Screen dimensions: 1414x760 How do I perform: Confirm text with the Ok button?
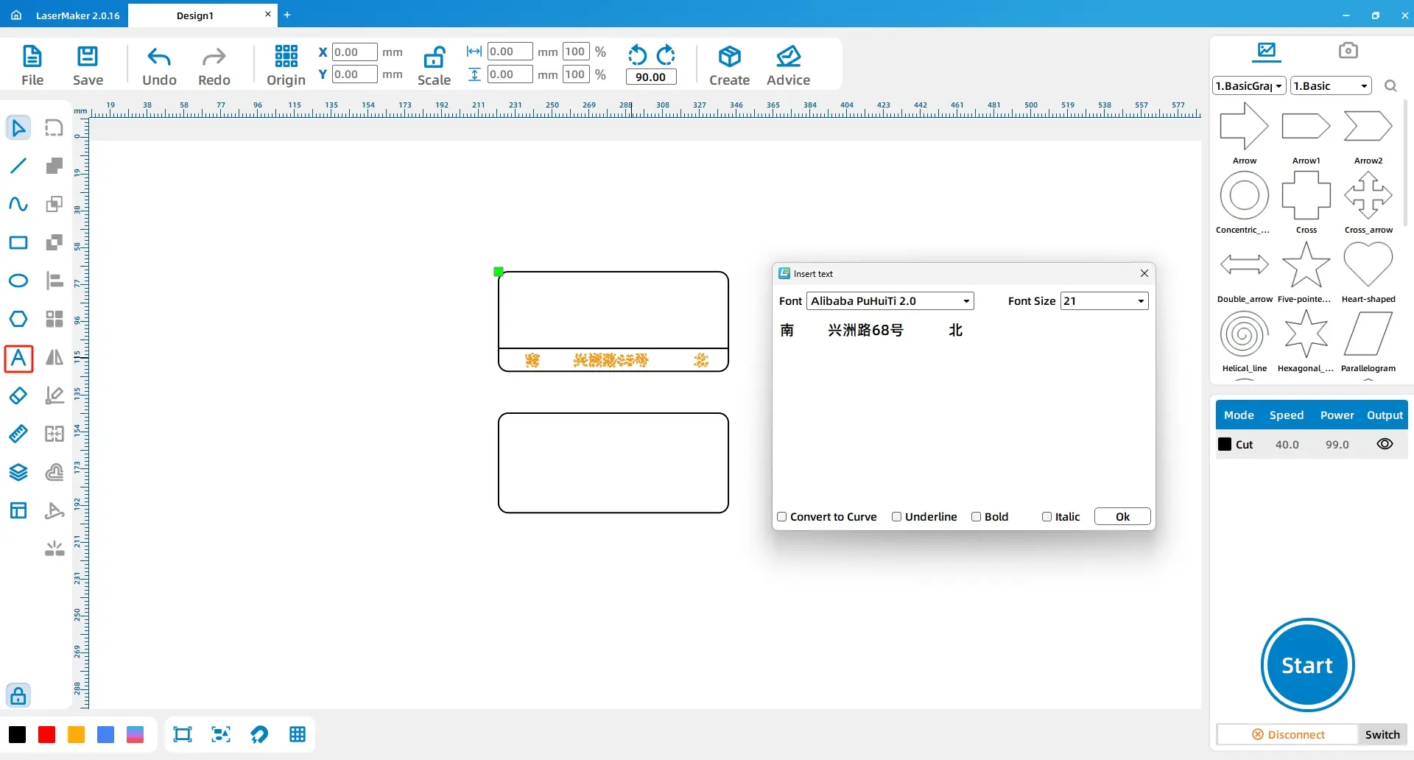[1122, 517]
